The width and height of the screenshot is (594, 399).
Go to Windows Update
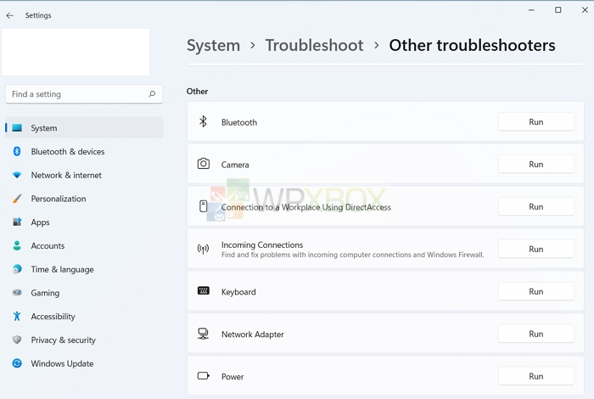point(84,363)
